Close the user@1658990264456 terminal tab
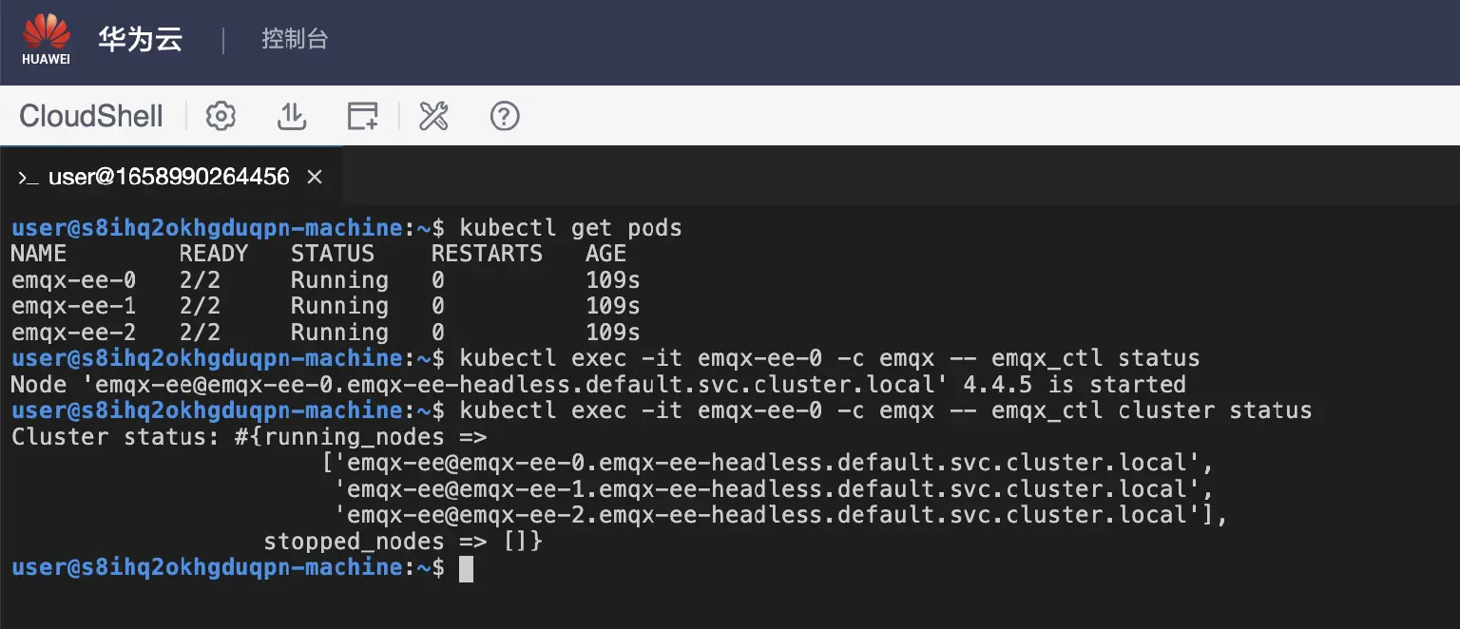The width and height of the screenshot is (1460, 629). tap(315, 178)
